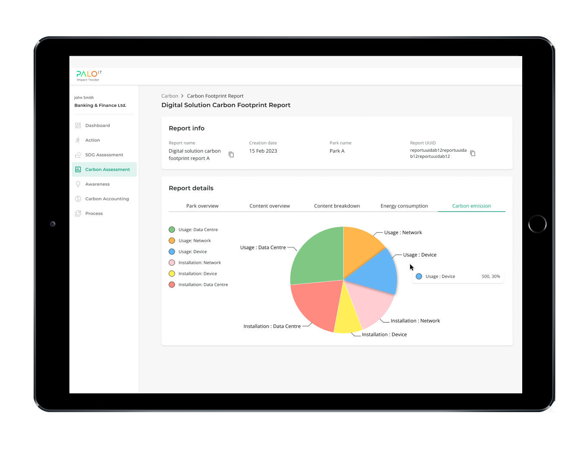The image size is (580, 449).
Task: Click the 'John Smith' user name
Action: (84, 97)
